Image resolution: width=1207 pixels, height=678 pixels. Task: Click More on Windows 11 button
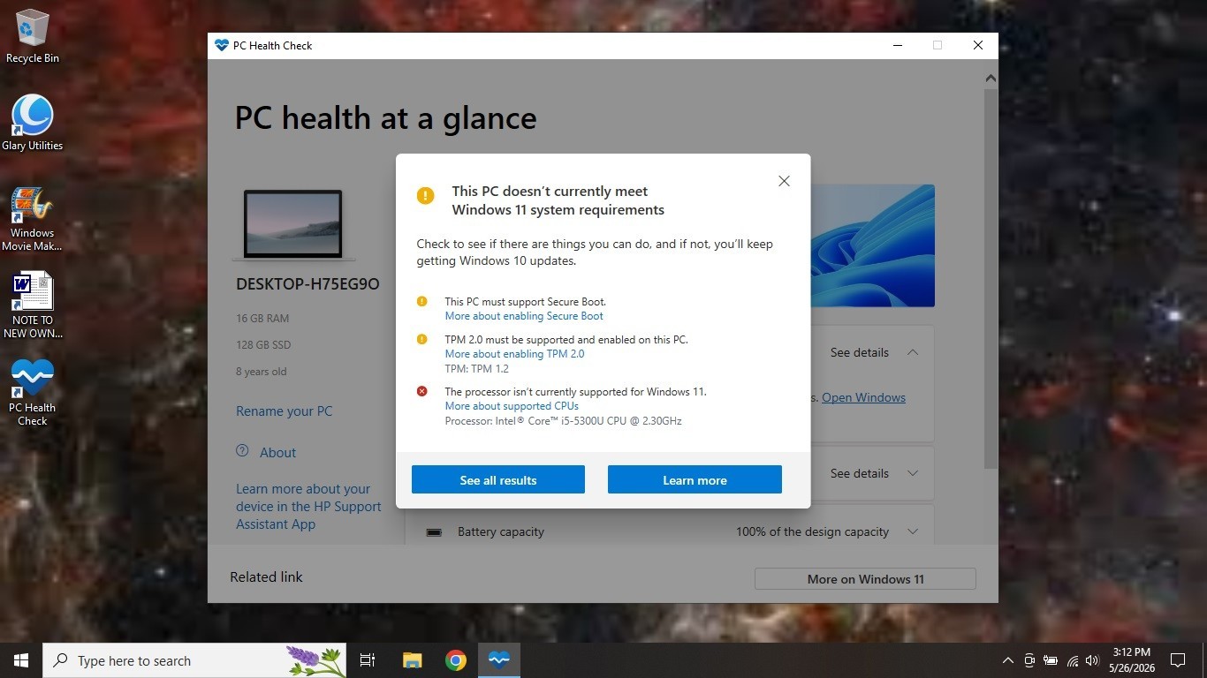(x=865, y=579)
